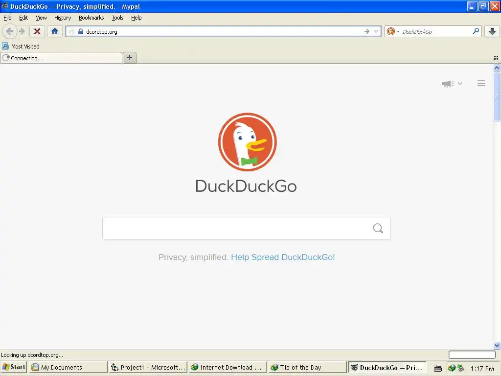Open the Help Spread DuckDuckGo! link

point(283,257)
